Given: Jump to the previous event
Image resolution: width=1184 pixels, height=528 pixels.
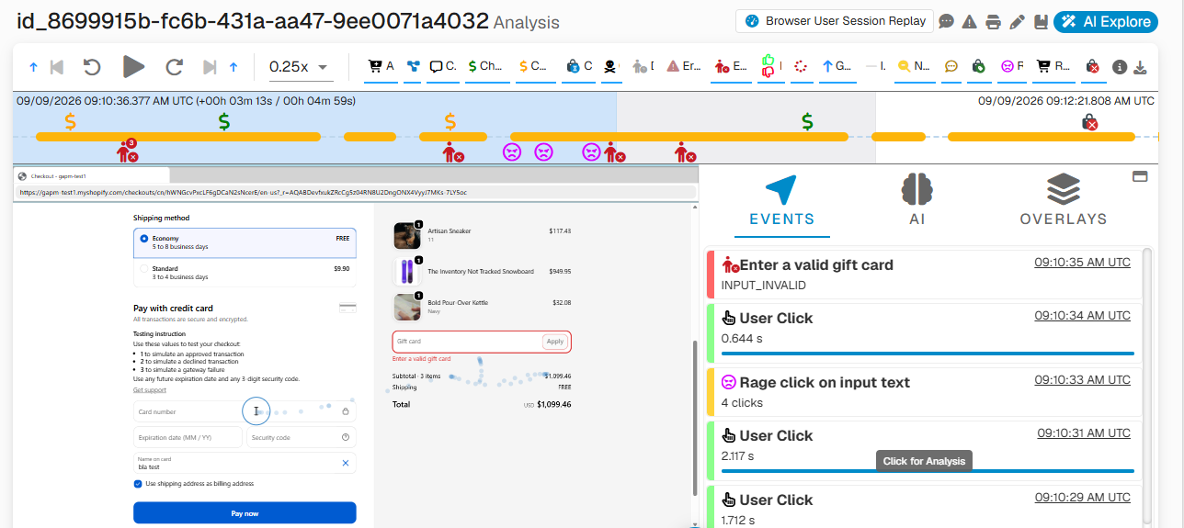Looking at the screenshot, I should coord(57,66).
